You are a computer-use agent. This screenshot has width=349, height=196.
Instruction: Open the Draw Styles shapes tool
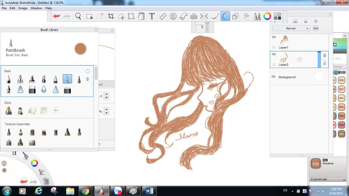[235, 16]
